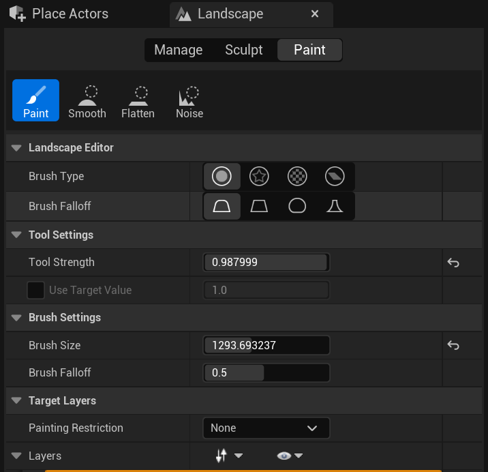Switch to the Manage mode tab
Screen dimensions: 488x472
[x=178, y=50]
